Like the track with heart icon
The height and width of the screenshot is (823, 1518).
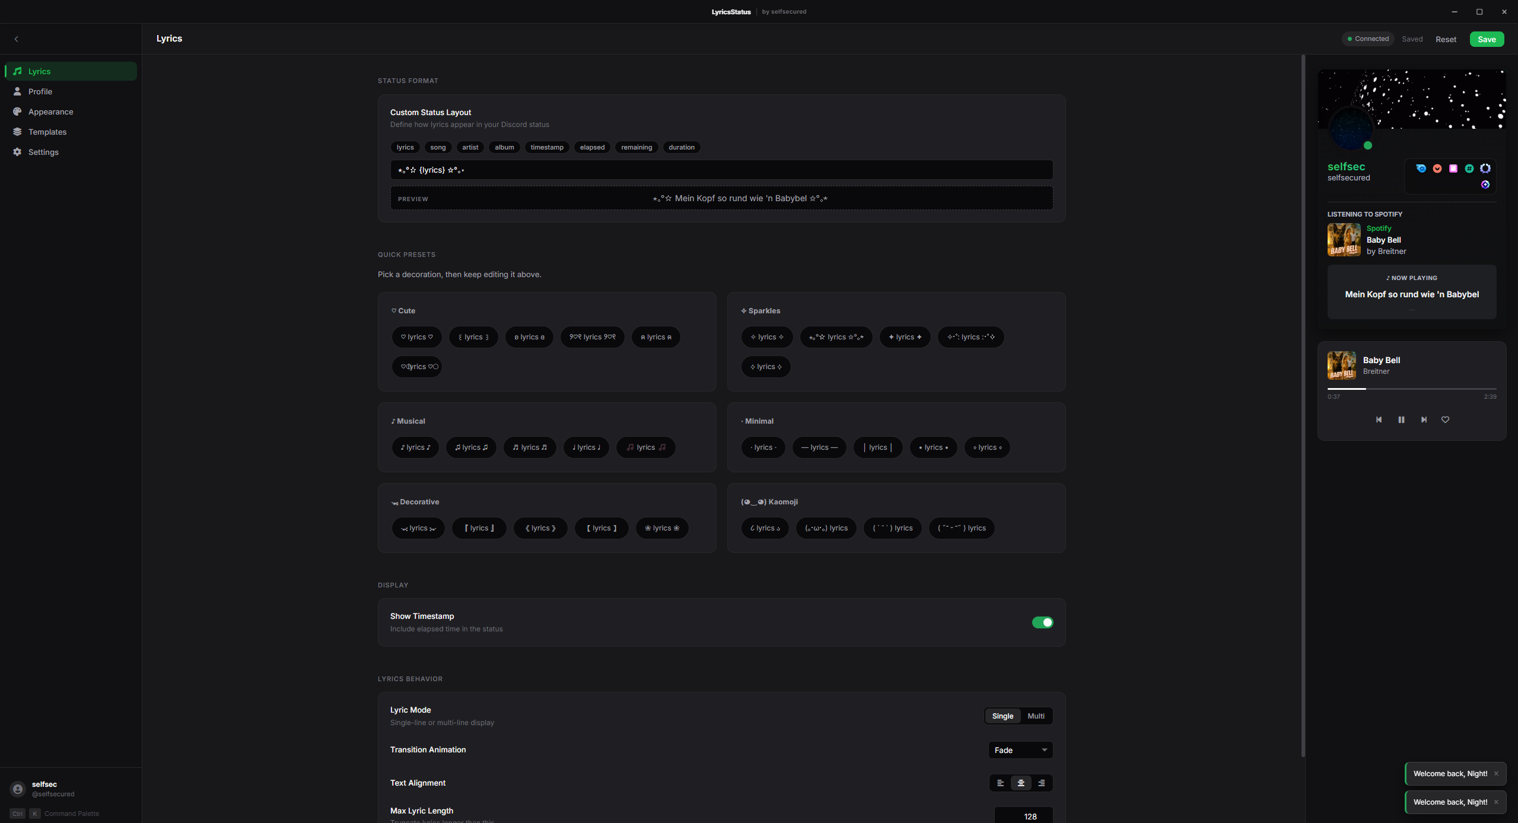pyautogui.click(x=1446, y=420)
